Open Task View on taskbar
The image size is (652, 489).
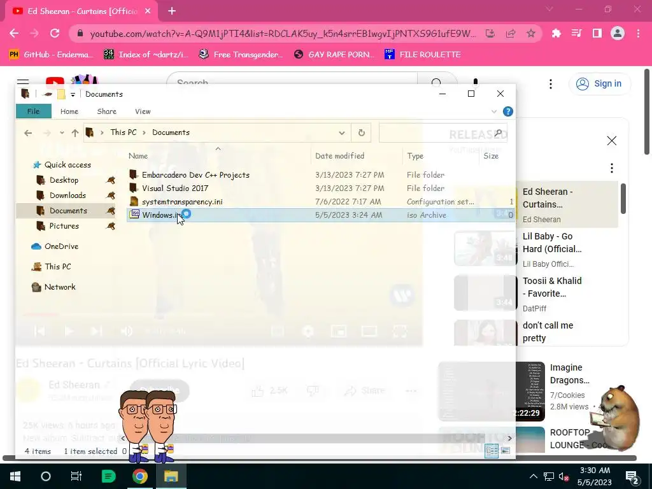coord(76,476)
